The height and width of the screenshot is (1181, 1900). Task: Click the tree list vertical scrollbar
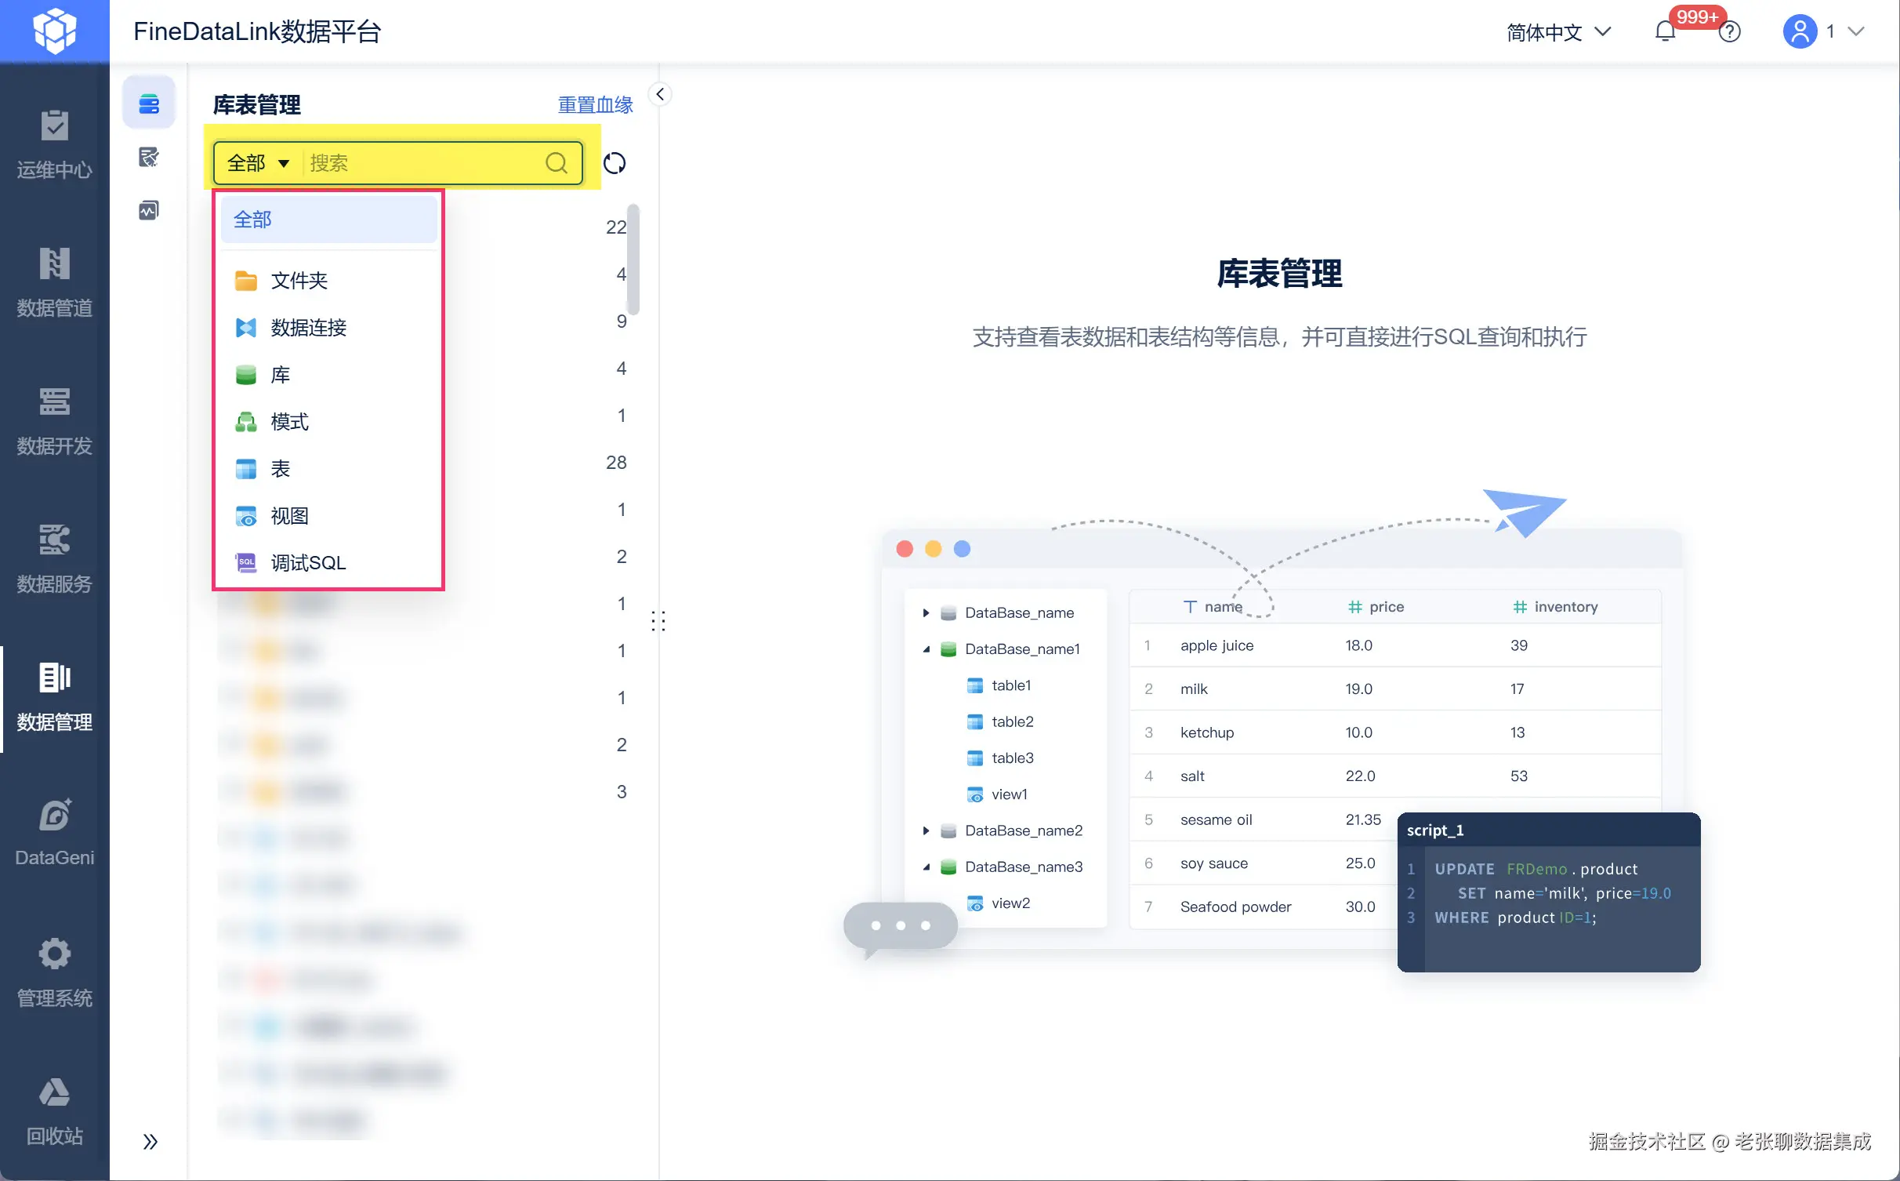tap(634, 259)
